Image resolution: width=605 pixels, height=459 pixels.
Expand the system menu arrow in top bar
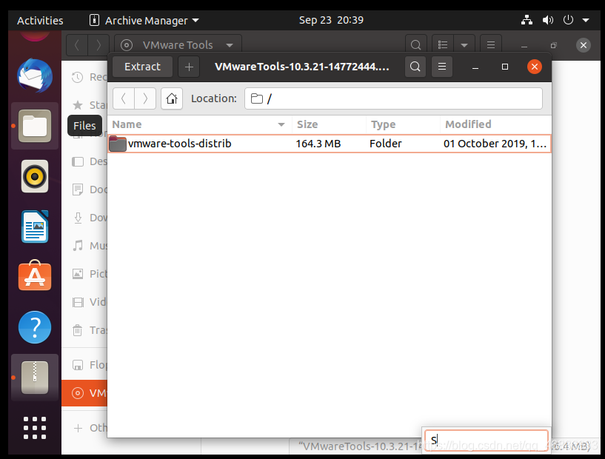[x=586, y=20]
